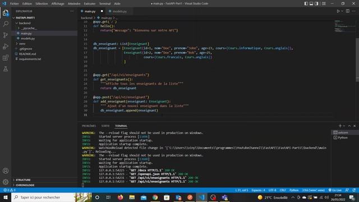
Task: Open the Extensions view
Action: (6, 57)
